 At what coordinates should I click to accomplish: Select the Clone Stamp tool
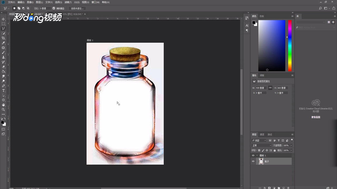point(3,57)
